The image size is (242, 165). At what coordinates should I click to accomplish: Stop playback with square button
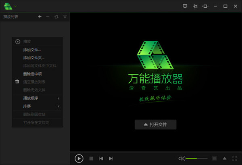coord(91,159)
